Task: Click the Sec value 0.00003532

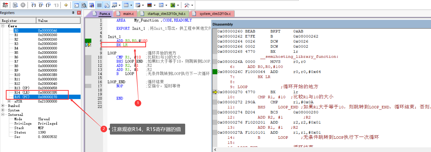Action: pos(47,137)
